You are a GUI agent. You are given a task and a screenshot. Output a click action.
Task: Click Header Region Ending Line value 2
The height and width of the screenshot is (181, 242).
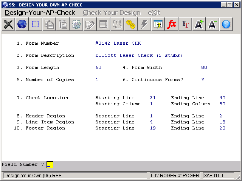coord(221,116)
